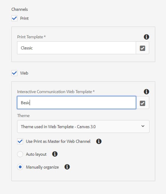Screen dimensions: 166x194
Task: Open info tooltip for Print Template
Action: (x=146, y=37)
